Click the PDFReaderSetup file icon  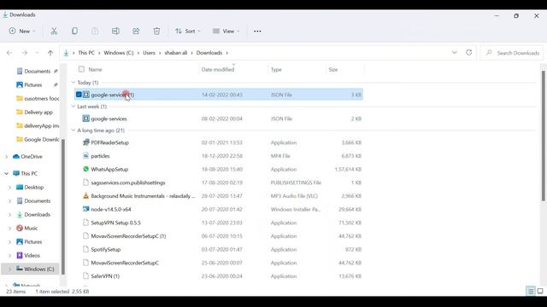click(85, 142)
